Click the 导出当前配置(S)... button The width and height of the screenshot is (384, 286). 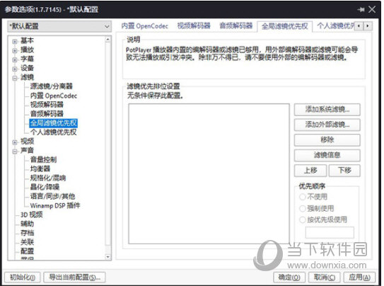(x=74, y=278)
